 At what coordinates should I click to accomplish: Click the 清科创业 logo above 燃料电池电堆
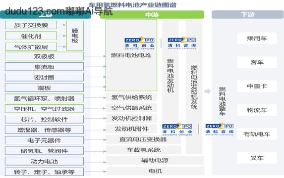(139, 44)
